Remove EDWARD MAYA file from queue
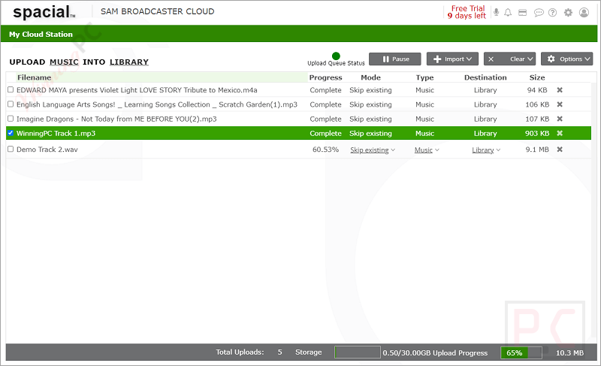601x366 pixels. click(560, 90)
